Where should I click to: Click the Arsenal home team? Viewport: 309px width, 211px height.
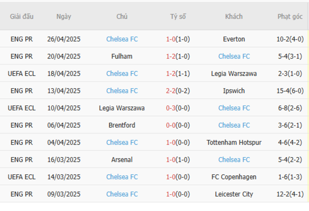pos(122,160)
